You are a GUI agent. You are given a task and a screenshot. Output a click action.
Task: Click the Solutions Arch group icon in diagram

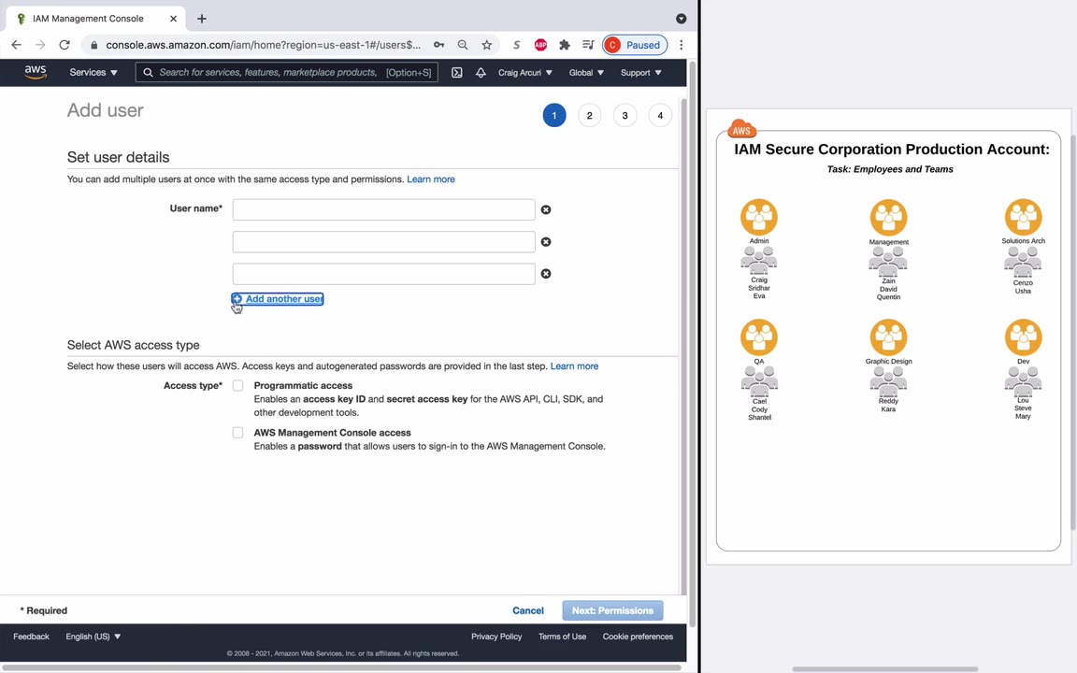point(1024,217)
